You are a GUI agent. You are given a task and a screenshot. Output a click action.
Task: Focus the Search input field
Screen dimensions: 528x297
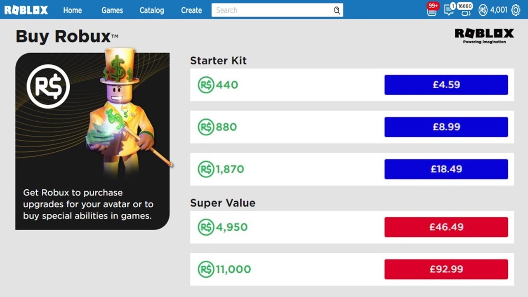coord(272,10)
